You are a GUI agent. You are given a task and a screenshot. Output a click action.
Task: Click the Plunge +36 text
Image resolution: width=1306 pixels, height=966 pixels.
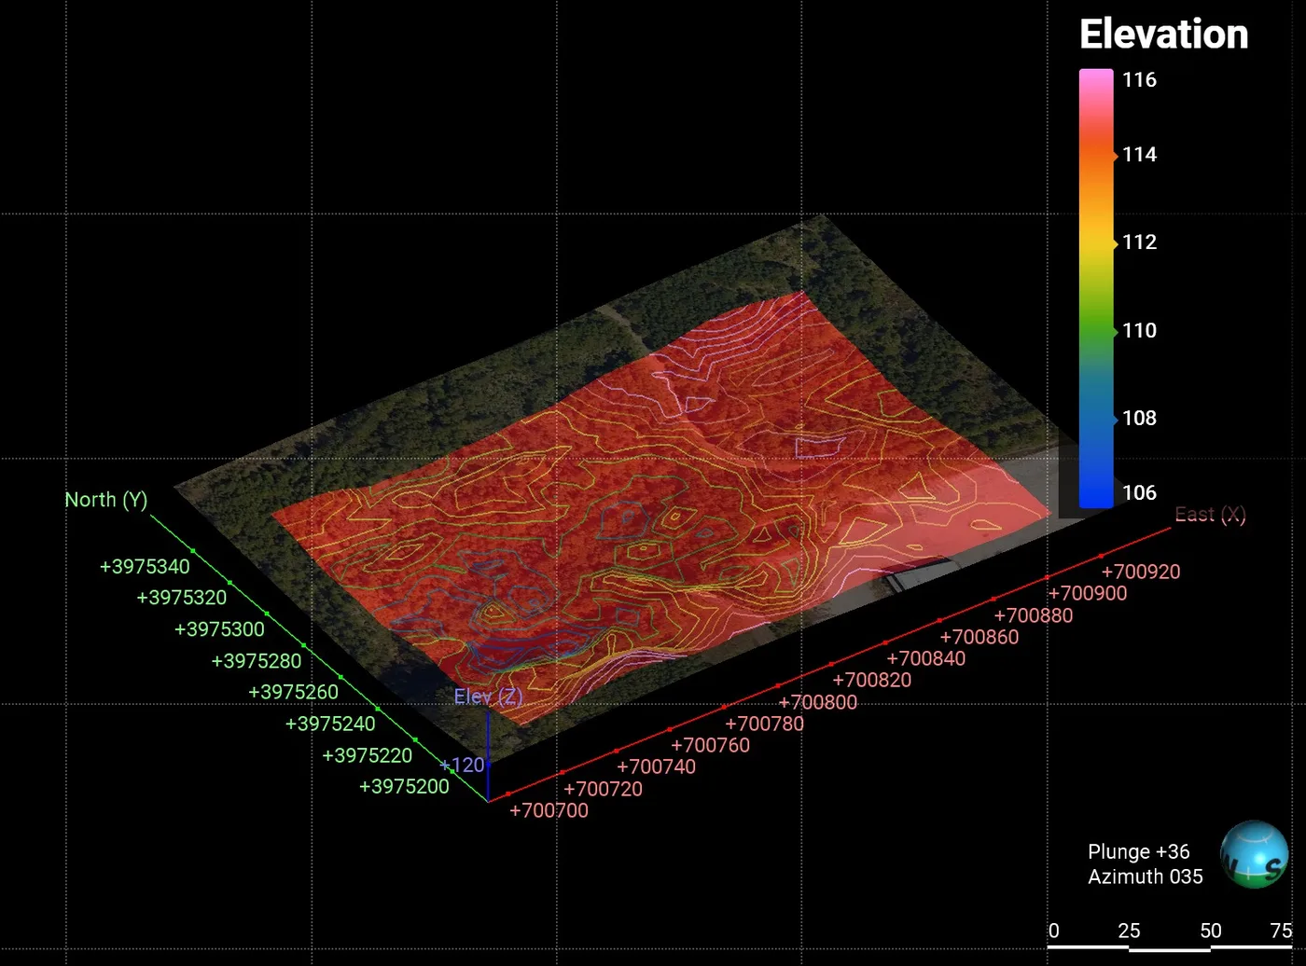(x=1138, y=852)
